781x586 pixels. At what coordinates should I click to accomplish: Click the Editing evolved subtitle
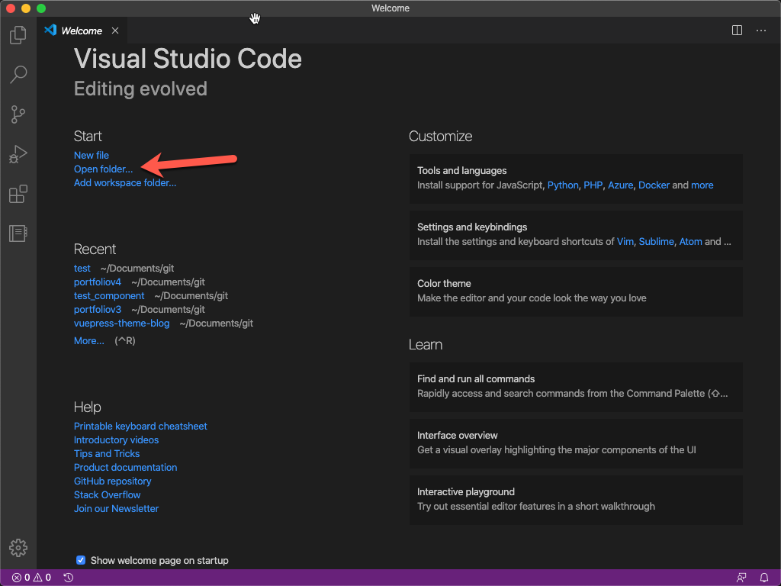[x=140, y=89]
